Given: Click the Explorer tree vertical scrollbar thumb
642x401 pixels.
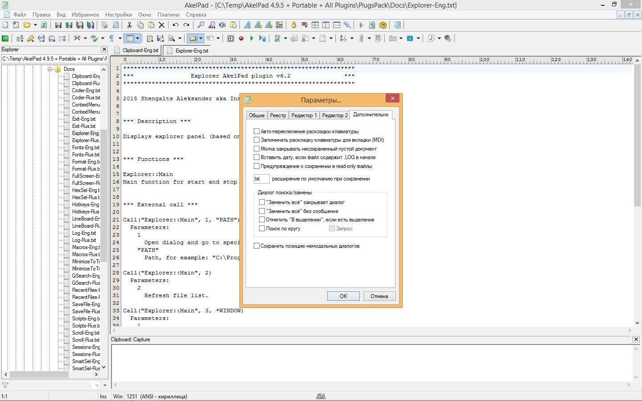Looking at the screenshot, I should point(104,196).
